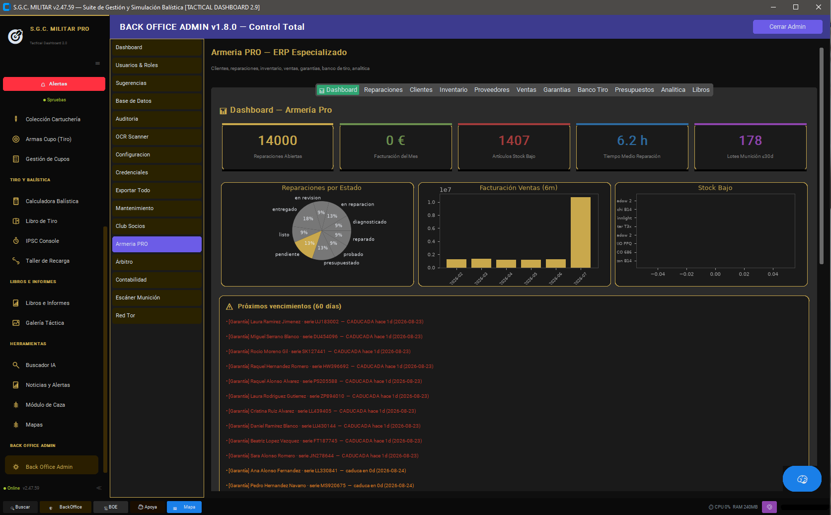831x515 pixels.
Task: Open the Gestión de Cupos list icon
Action: coord(16,159)
